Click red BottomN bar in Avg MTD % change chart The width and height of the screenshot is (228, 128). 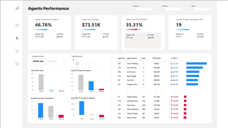coord(102,116)
